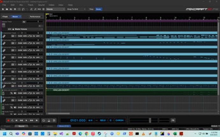Open the FX button in the transport bar

(x=173, y=120)
